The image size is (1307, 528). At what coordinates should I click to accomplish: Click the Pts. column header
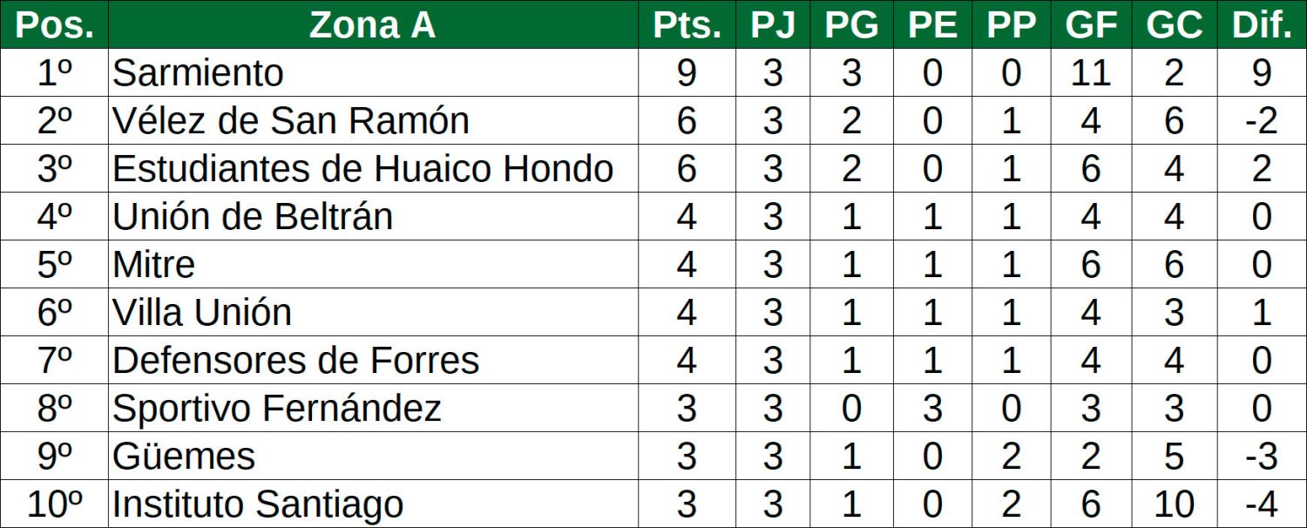(687, 25)
